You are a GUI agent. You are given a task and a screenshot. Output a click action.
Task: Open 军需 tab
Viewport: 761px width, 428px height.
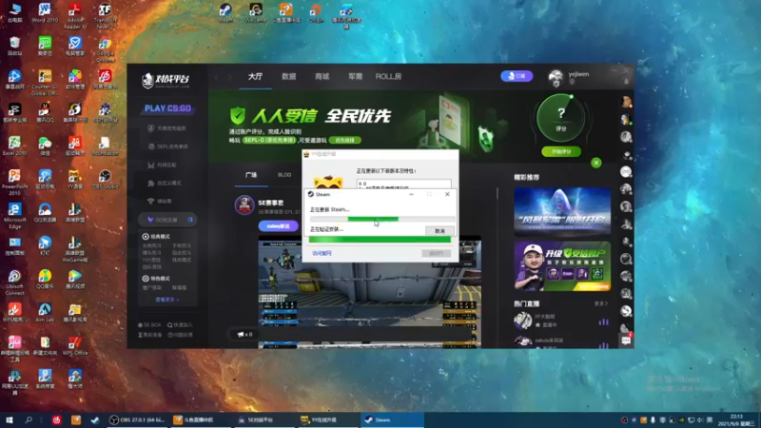pos(355,77)
